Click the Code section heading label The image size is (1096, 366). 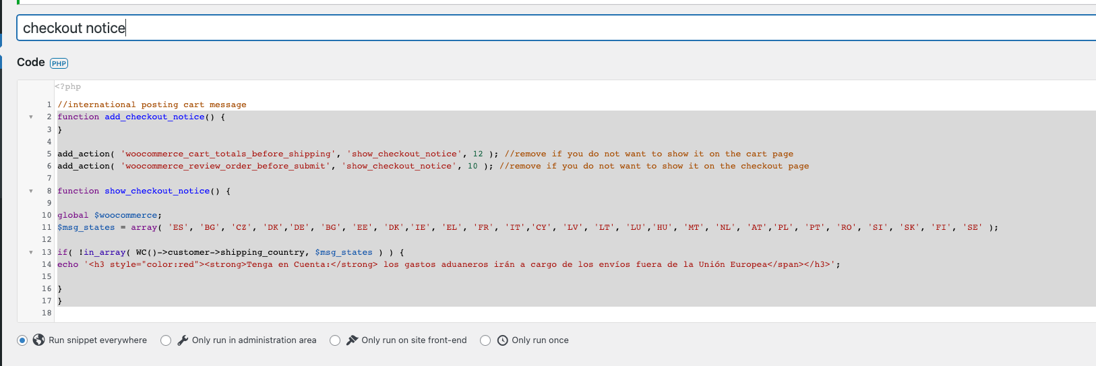point(31,62)
